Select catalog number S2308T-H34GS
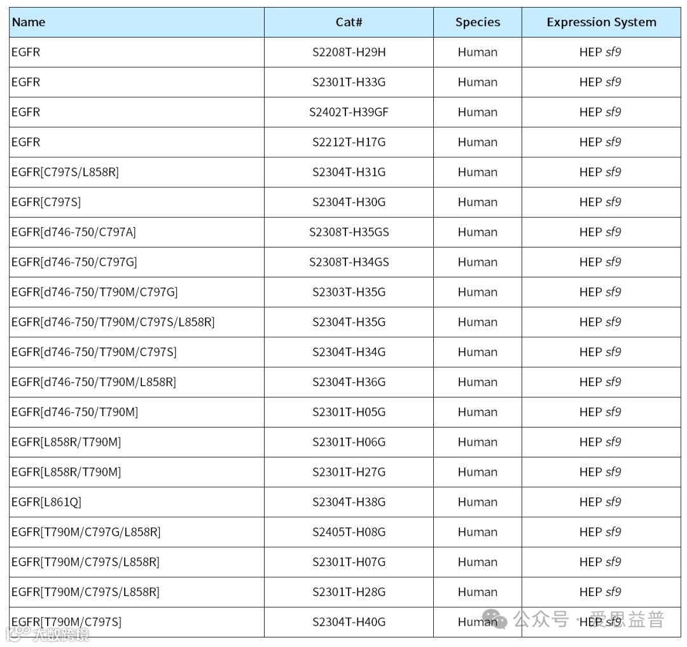687x647 pixels. tap(349, 262)
